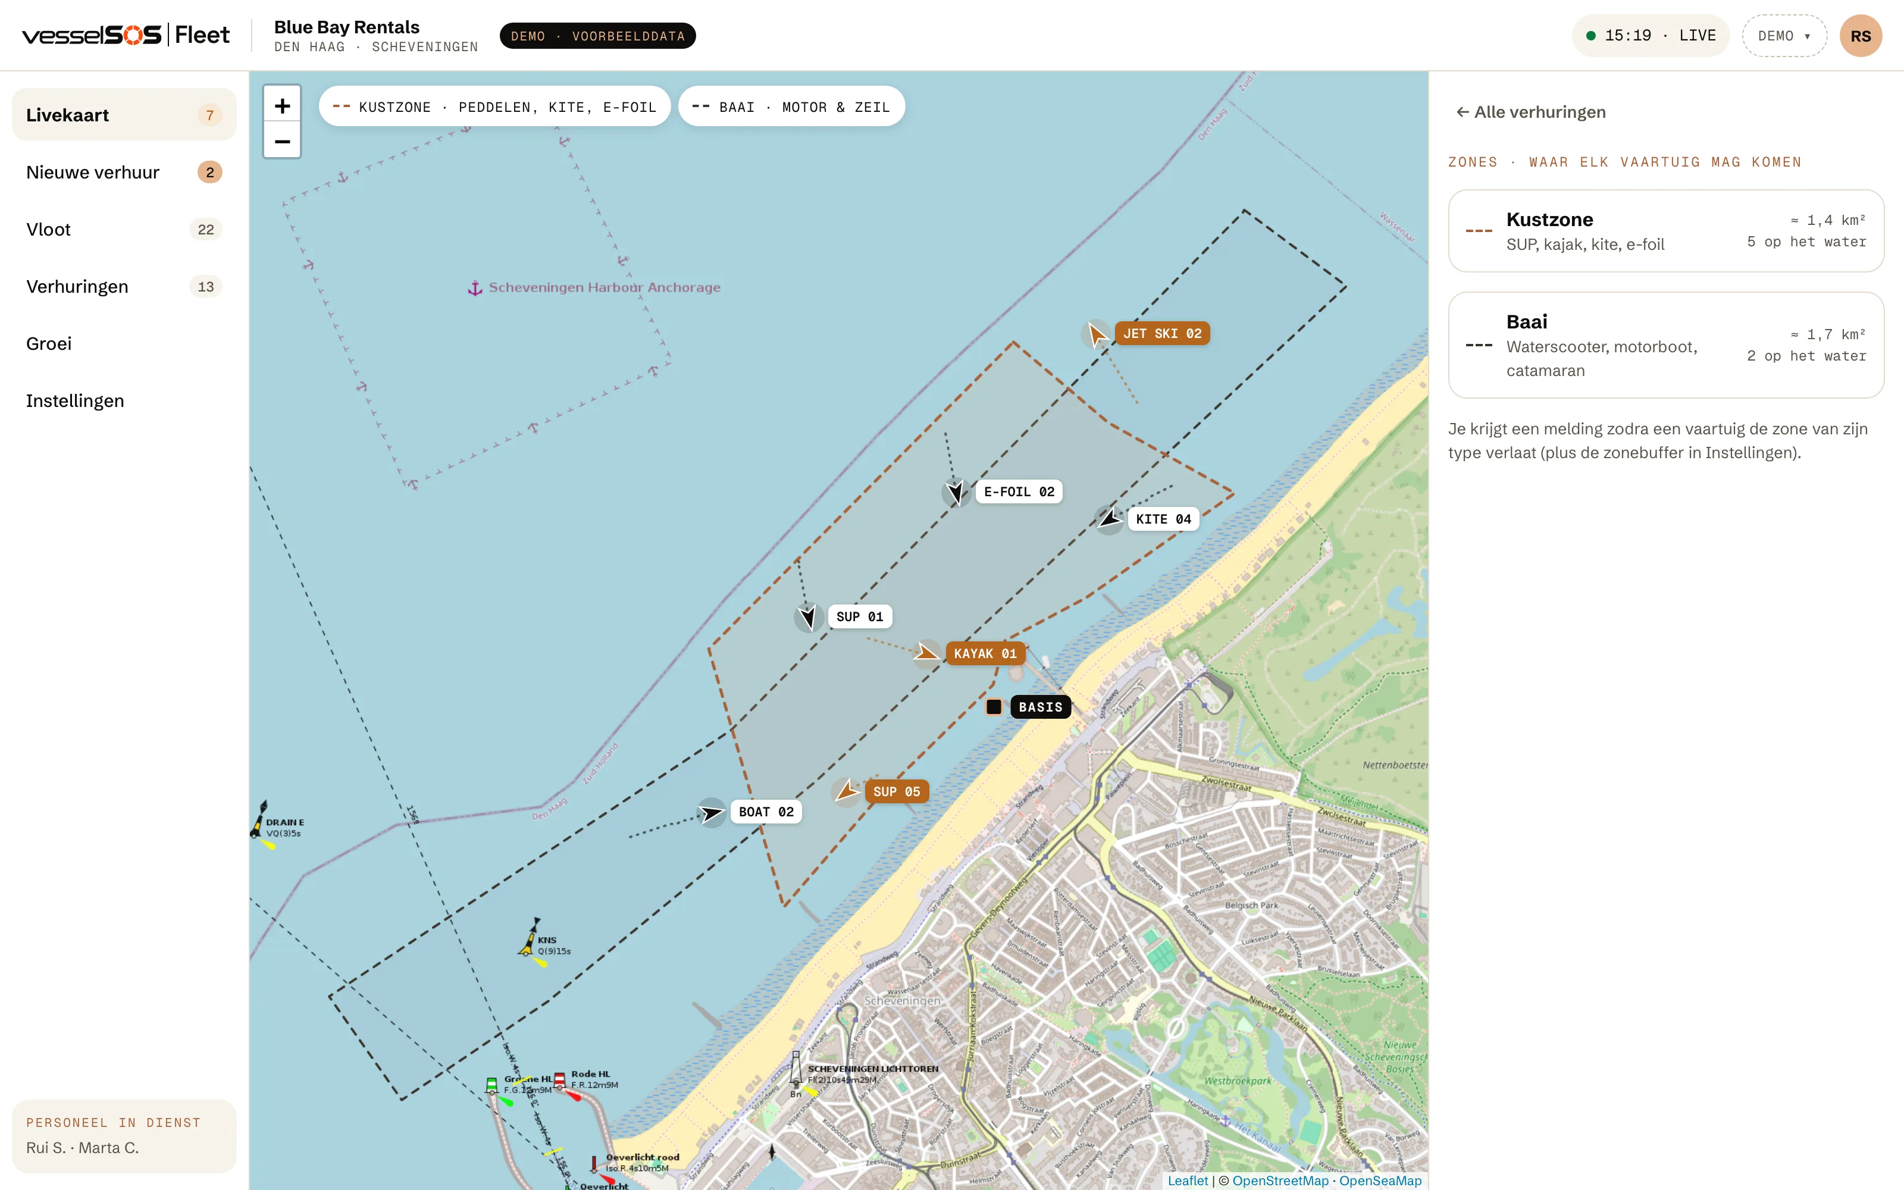Viewport: 1904px width, 1190px height.
Task: Open the Leaflet attribution link
Action: [x=1187, y=1180]
